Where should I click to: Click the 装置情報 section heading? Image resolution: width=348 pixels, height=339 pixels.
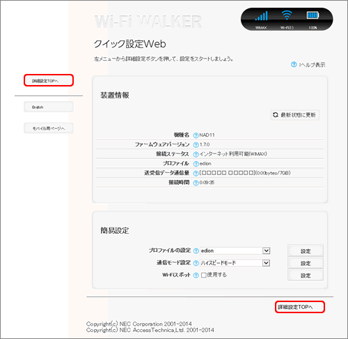tap(115, 95)
